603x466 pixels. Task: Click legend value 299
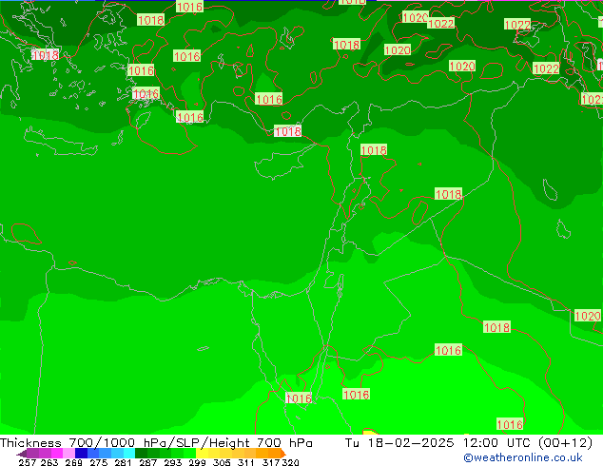coord(197,462)
